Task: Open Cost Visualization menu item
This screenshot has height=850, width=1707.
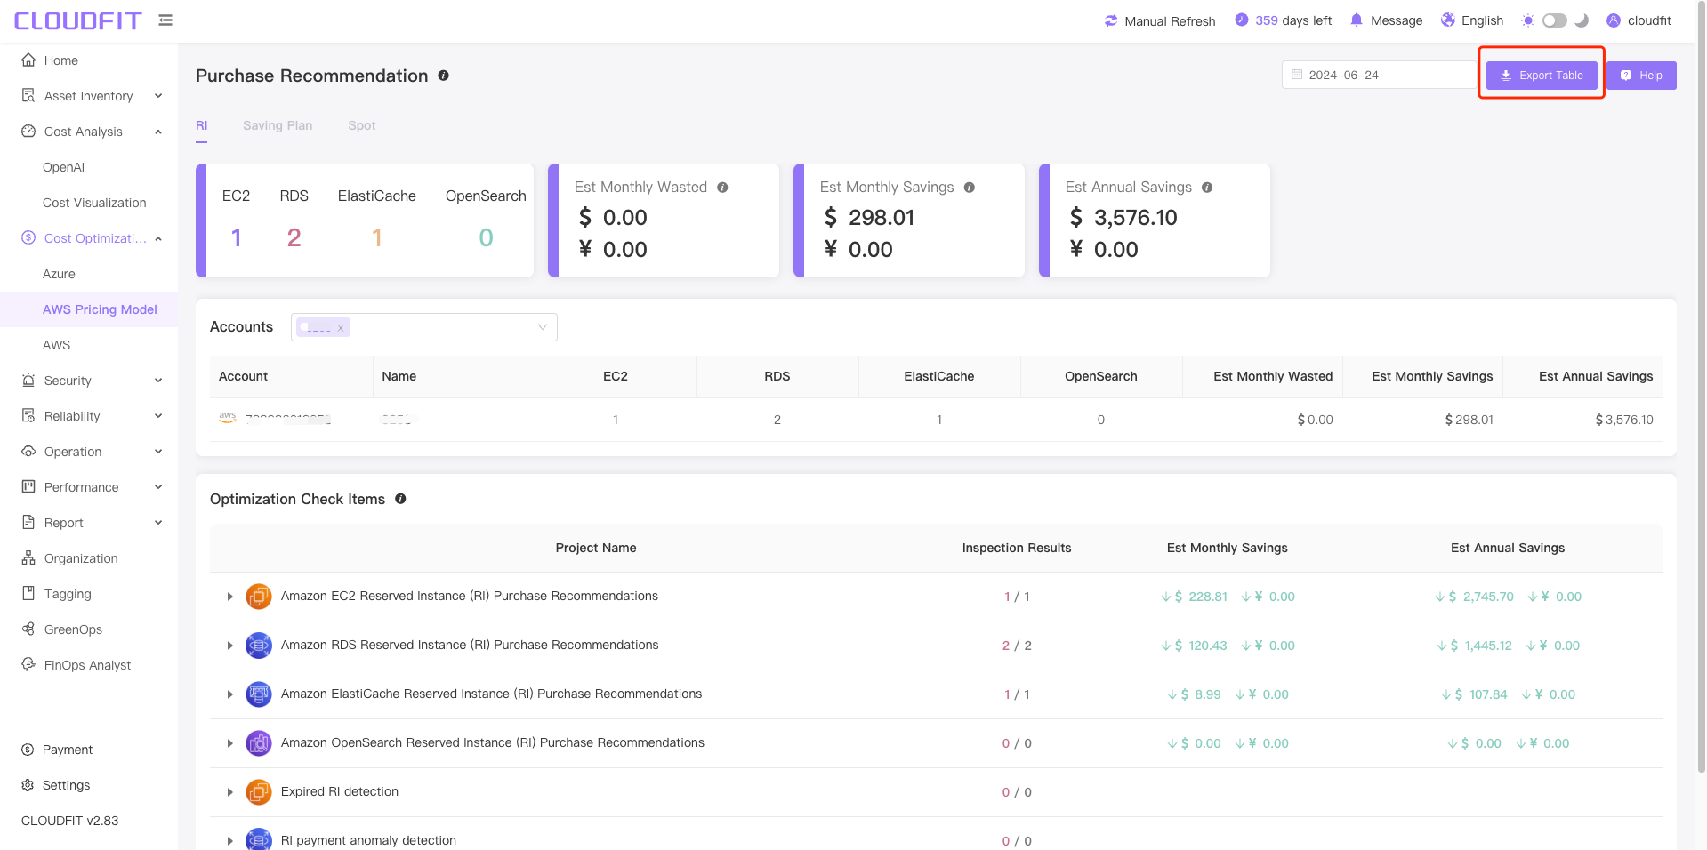Action: [x=94, y=203]
